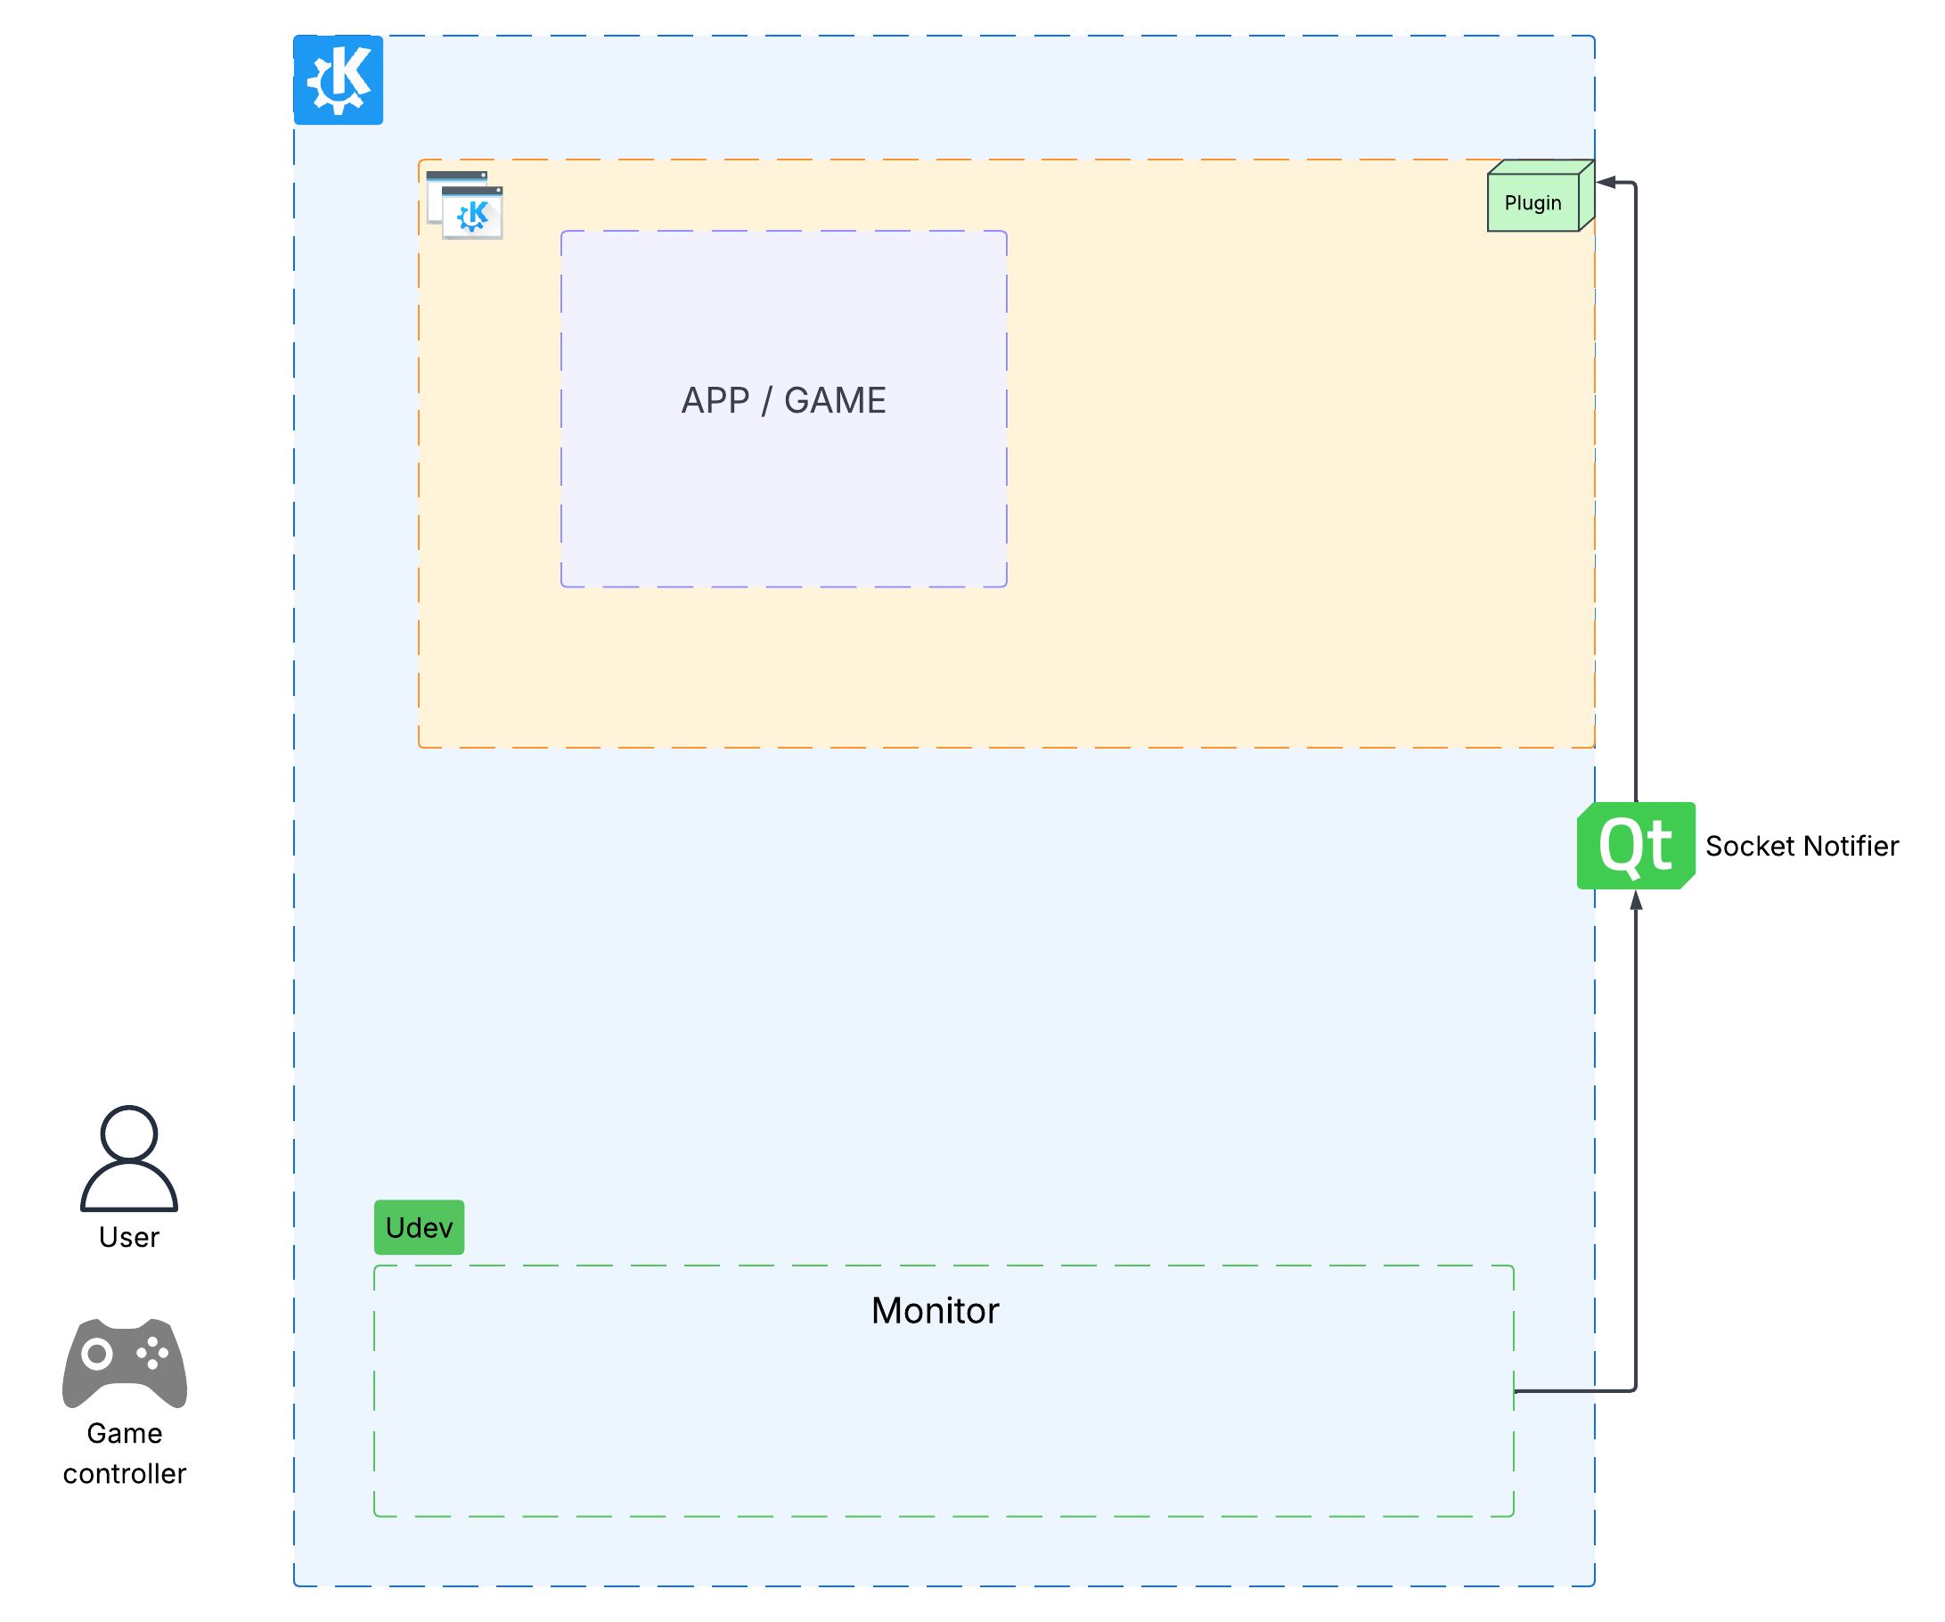Click horizontal connector leaving the Monitor box

[x=1574, y=1390]
